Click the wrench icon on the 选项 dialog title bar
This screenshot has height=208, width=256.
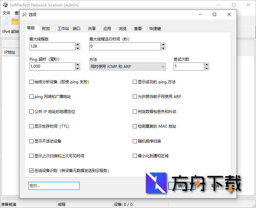(25, 14)
